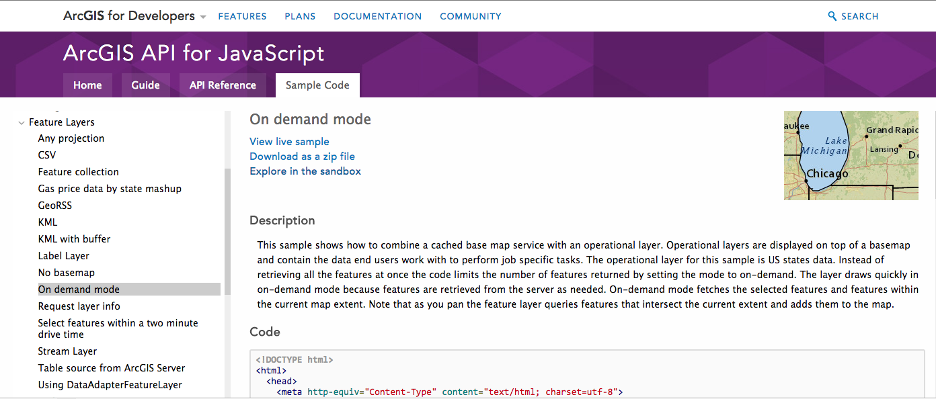Viewport: 936px width, 399px height.
Task: Open Select features within two minute drive time
Action: pos(118,328)
